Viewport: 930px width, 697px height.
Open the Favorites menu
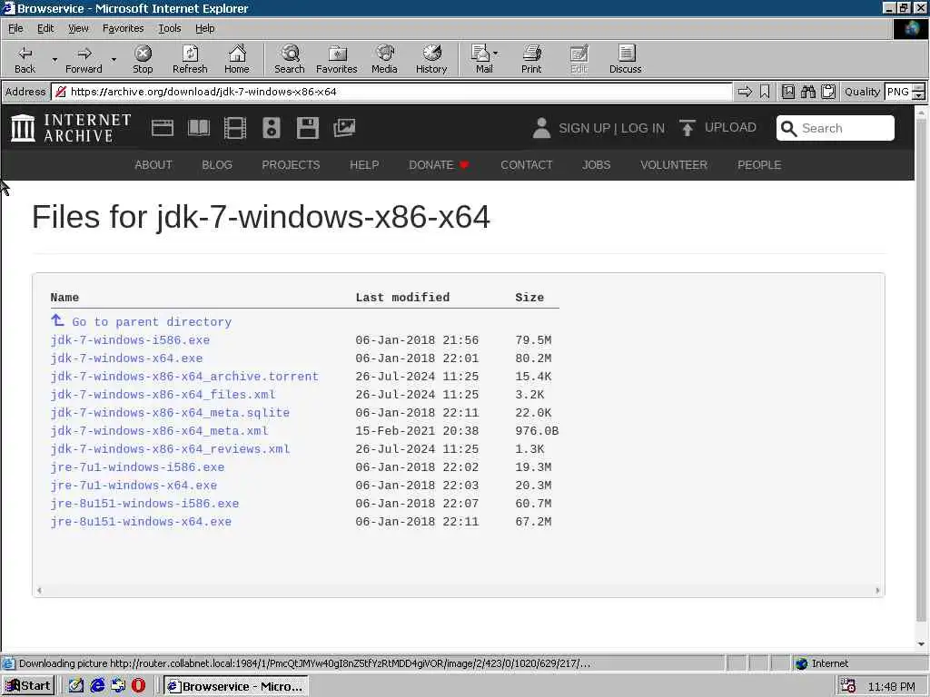(x=123, y=28)
